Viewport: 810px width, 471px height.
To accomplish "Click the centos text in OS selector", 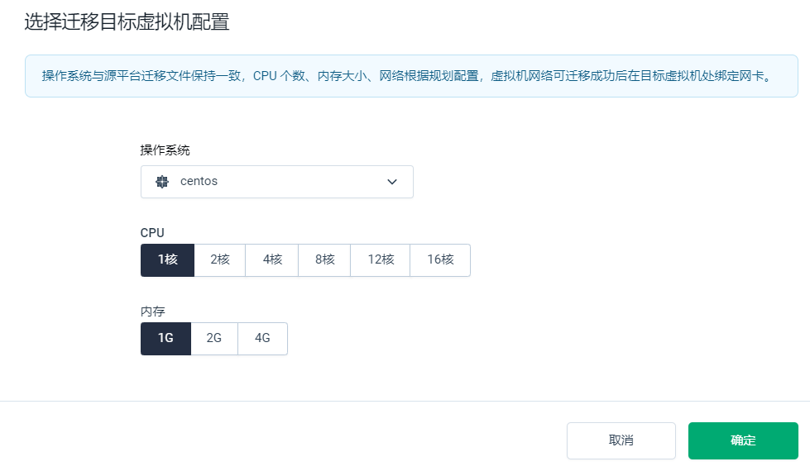I will [199, 182].
